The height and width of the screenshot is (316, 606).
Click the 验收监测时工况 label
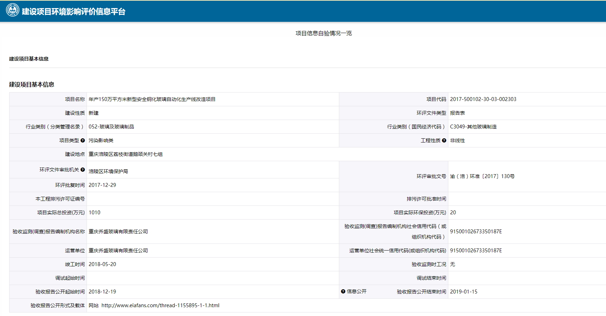(429, 264)
